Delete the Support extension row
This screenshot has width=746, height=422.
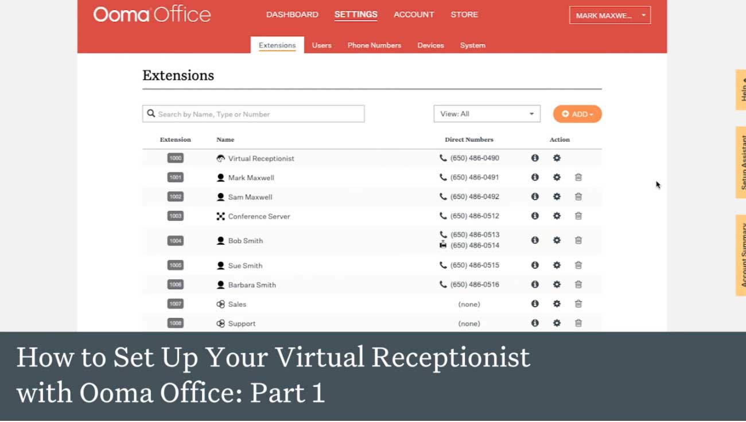click(x=578, y=323)
